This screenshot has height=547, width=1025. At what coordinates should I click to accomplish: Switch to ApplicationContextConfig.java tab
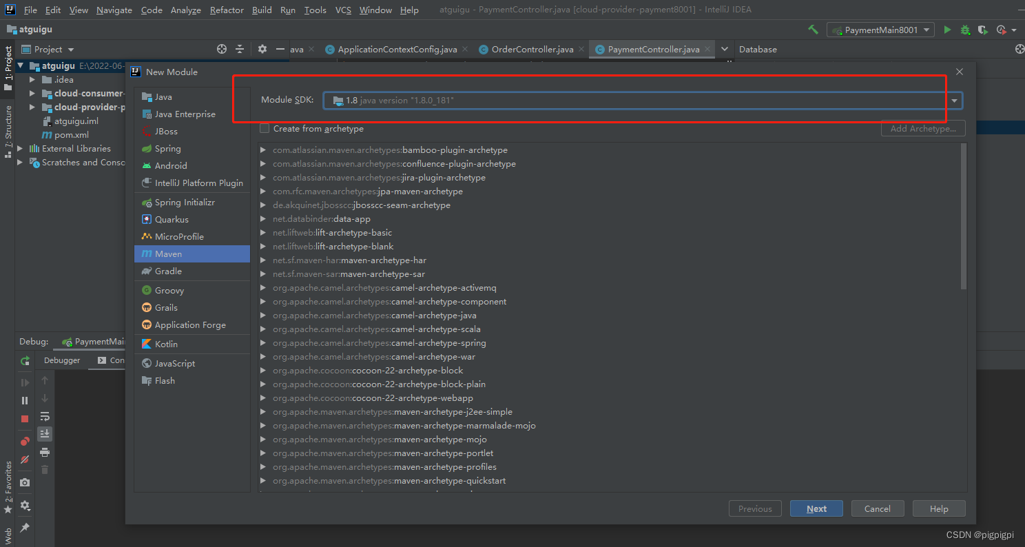point(397,49)
